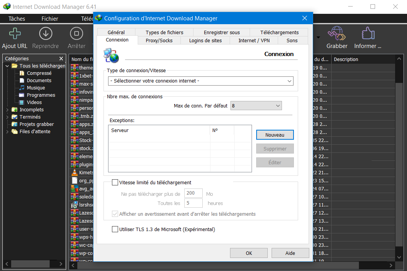Switch to the Types de fichiers tab
The height and width of the screenshot is (271, 407).
pyautogui.click(x=164, y=32)
